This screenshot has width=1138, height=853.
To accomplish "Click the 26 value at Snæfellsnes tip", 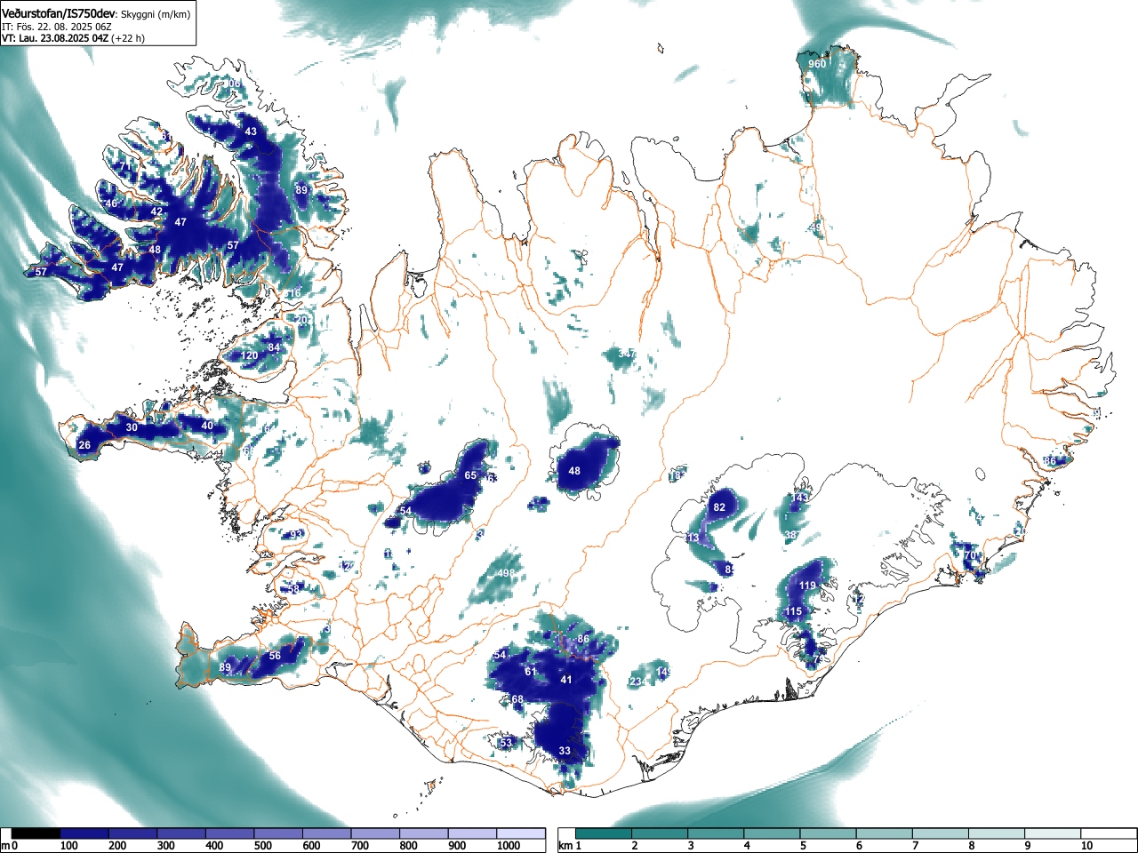I will (84, 445).
